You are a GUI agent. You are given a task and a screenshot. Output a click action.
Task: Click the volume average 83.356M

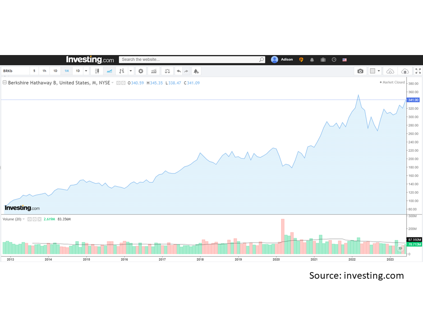(x=64, y=219)
